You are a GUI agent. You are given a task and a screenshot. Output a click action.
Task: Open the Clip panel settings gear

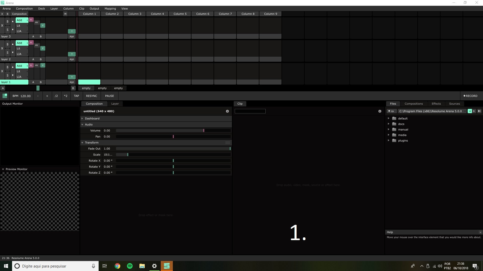point(380,111)
